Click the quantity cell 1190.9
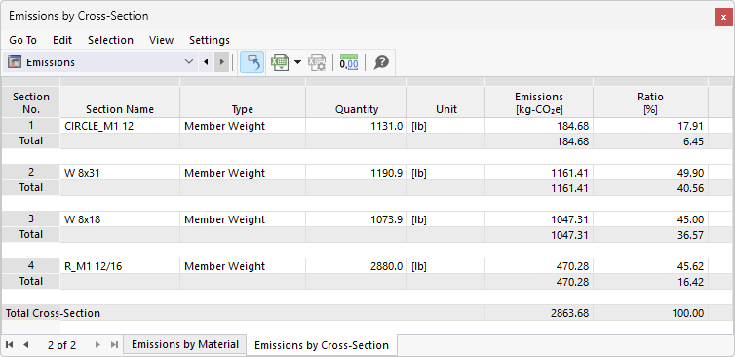Screen dimensions: 735x357 point(357,173)
